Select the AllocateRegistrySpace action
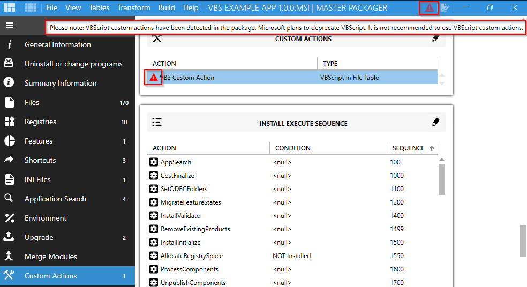Viewport: 527px width, 287px height. click(192, 256)
